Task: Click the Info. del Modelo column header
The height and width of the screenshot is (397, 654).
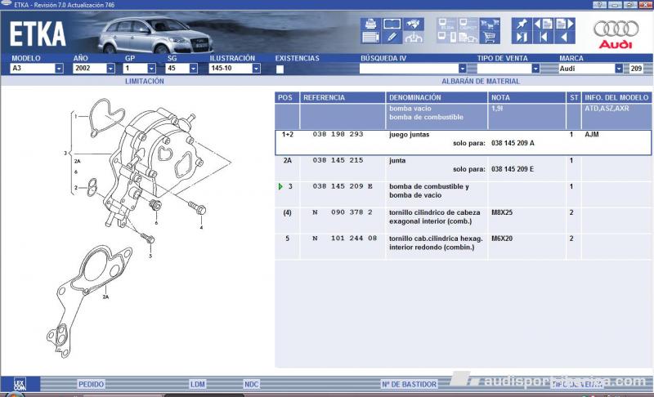Action: (616, 97)
